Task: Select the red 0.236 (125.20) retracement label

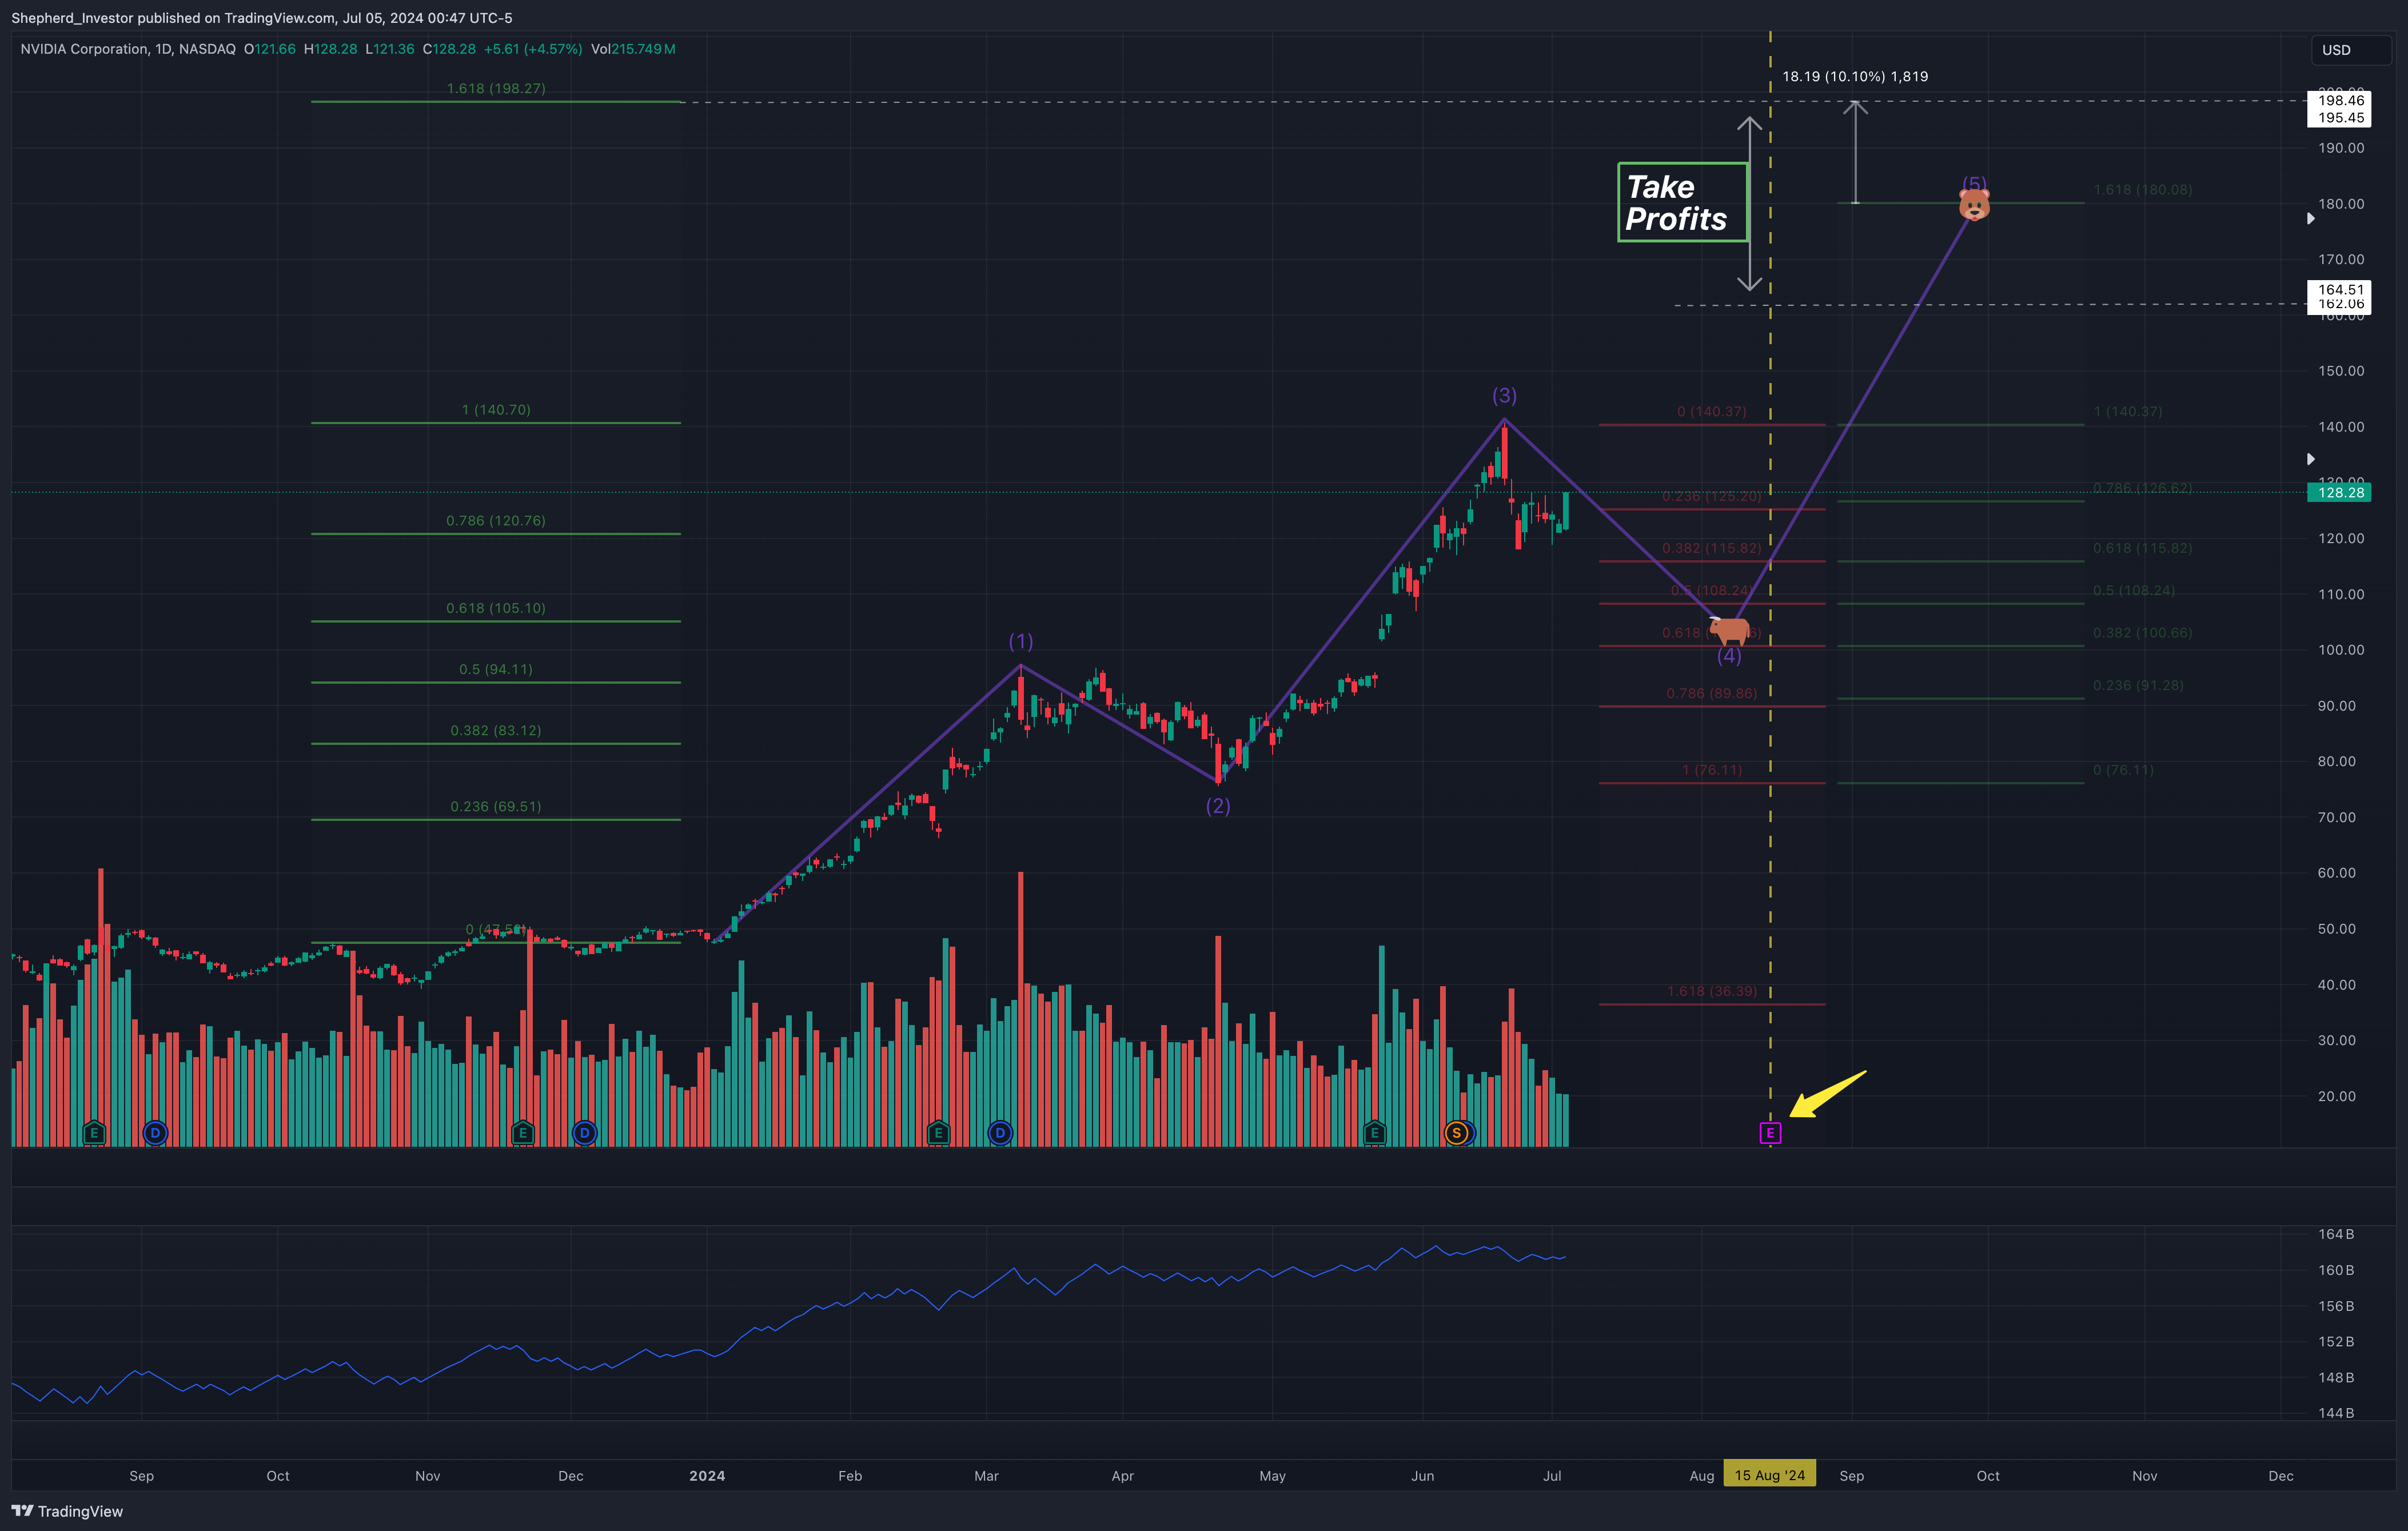Action: 1712,497
